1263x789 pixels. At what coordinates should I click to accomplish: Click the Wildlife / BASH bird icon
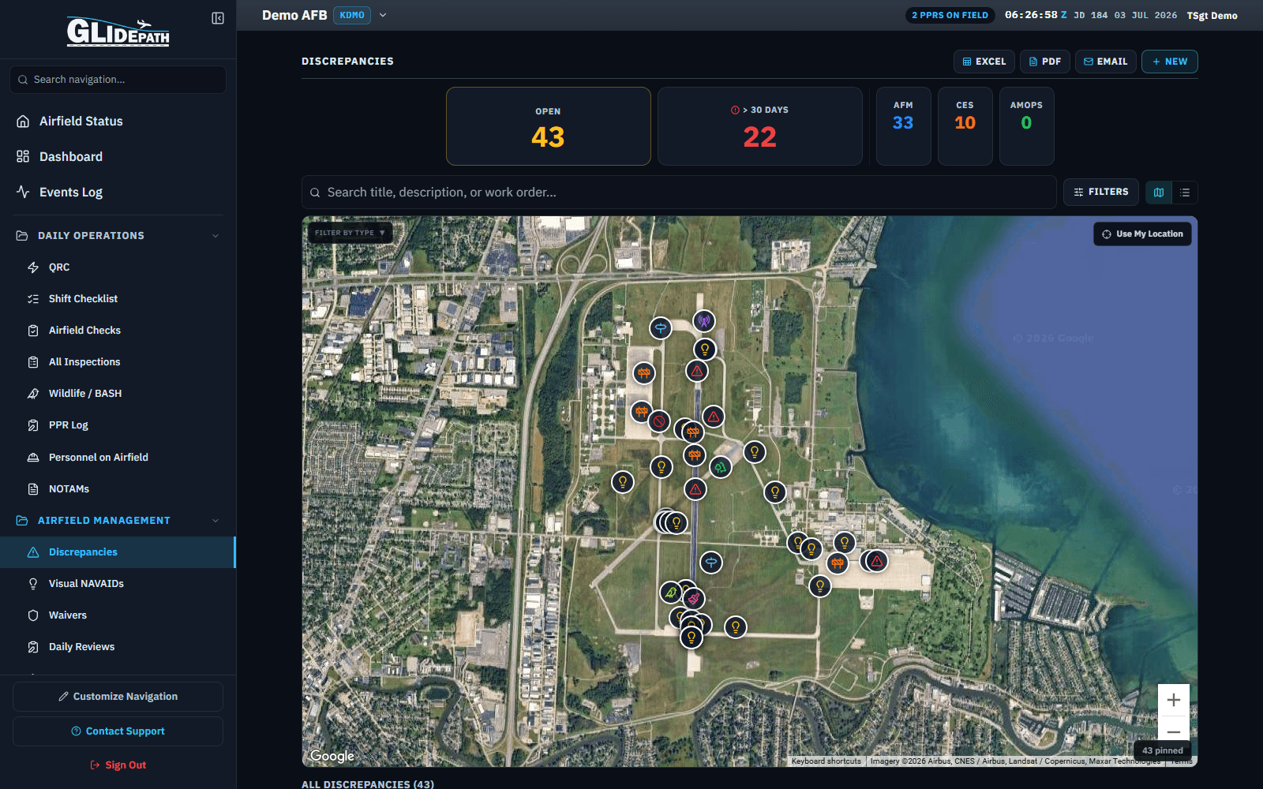pos(33,394)
